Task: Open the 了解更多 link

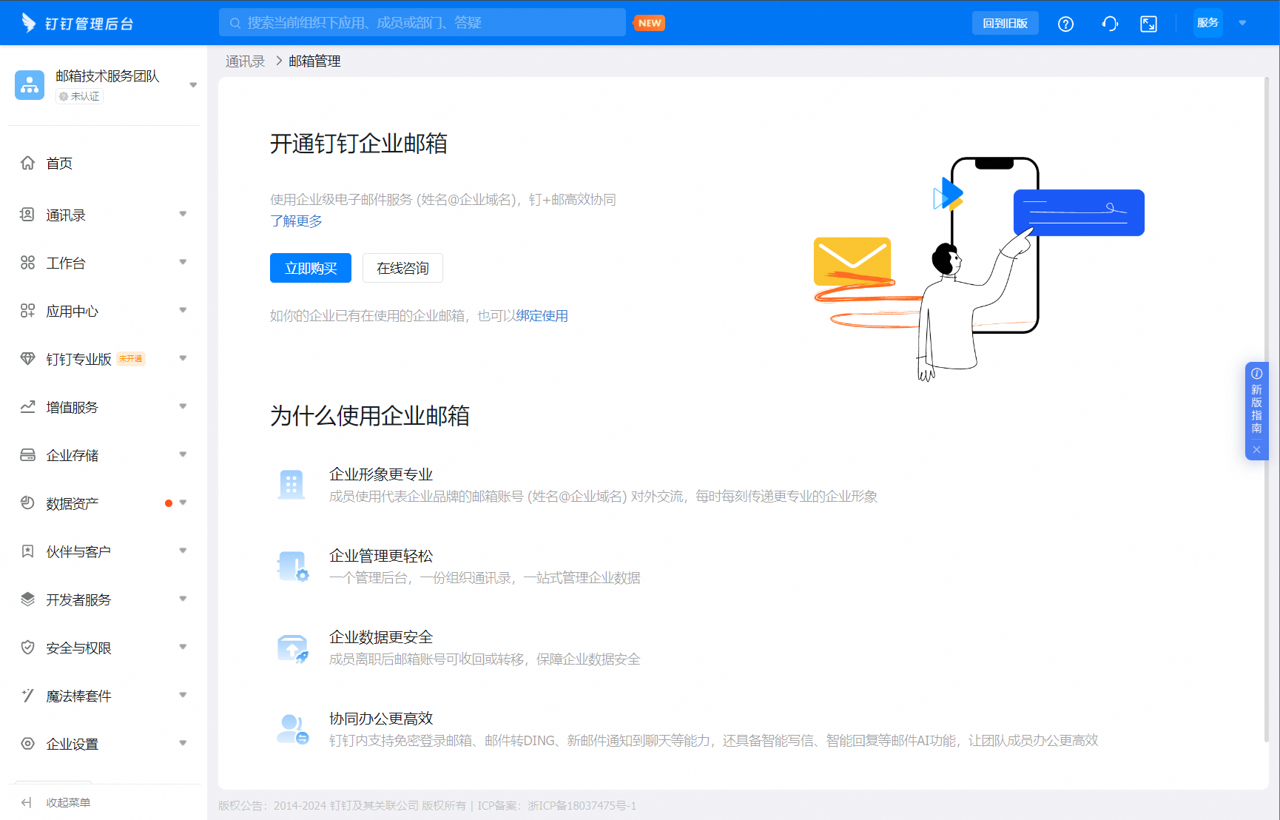Action: pyautogui.click(x=296, y=221)
